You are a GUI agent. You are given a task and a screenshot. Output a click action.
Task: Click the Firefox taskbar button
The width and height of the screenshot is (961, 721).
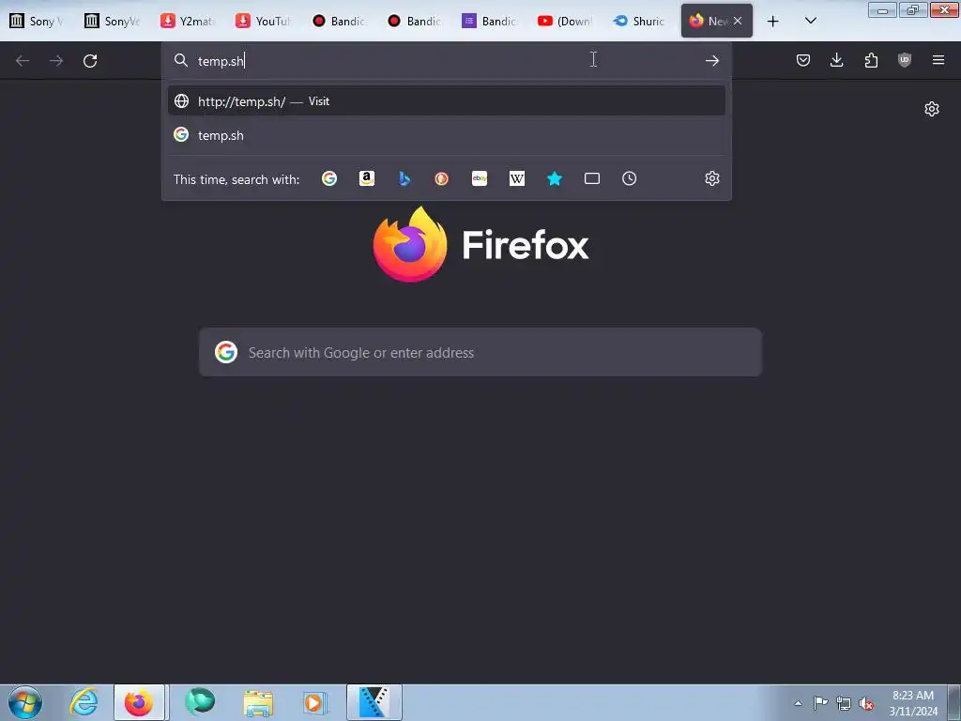coord(139,702)
